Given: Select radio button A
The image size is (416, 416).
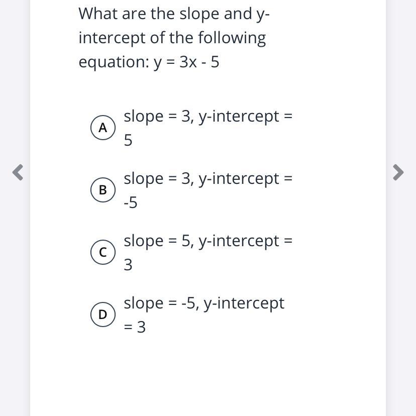Looking at the screenshot, I should click(103, 128).
